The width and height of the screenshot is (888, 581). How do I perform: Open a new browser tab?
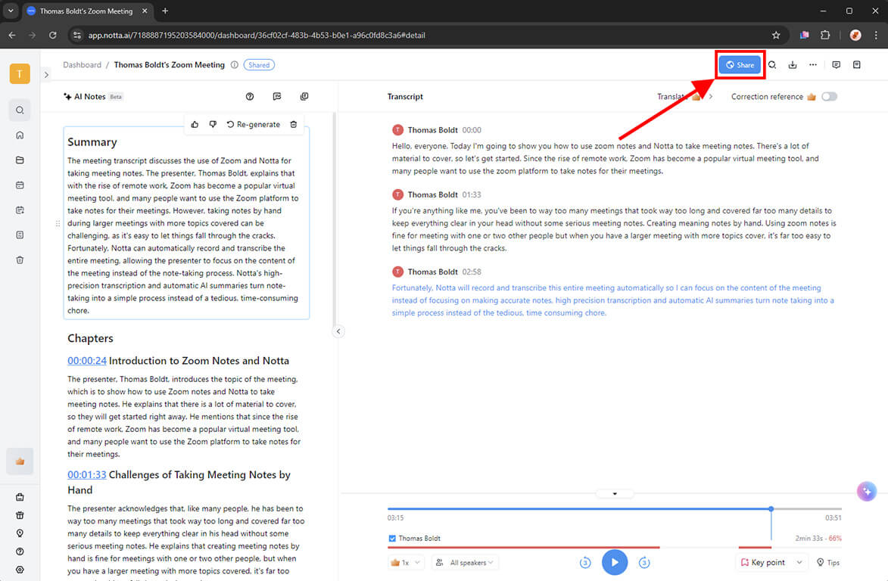165,11
